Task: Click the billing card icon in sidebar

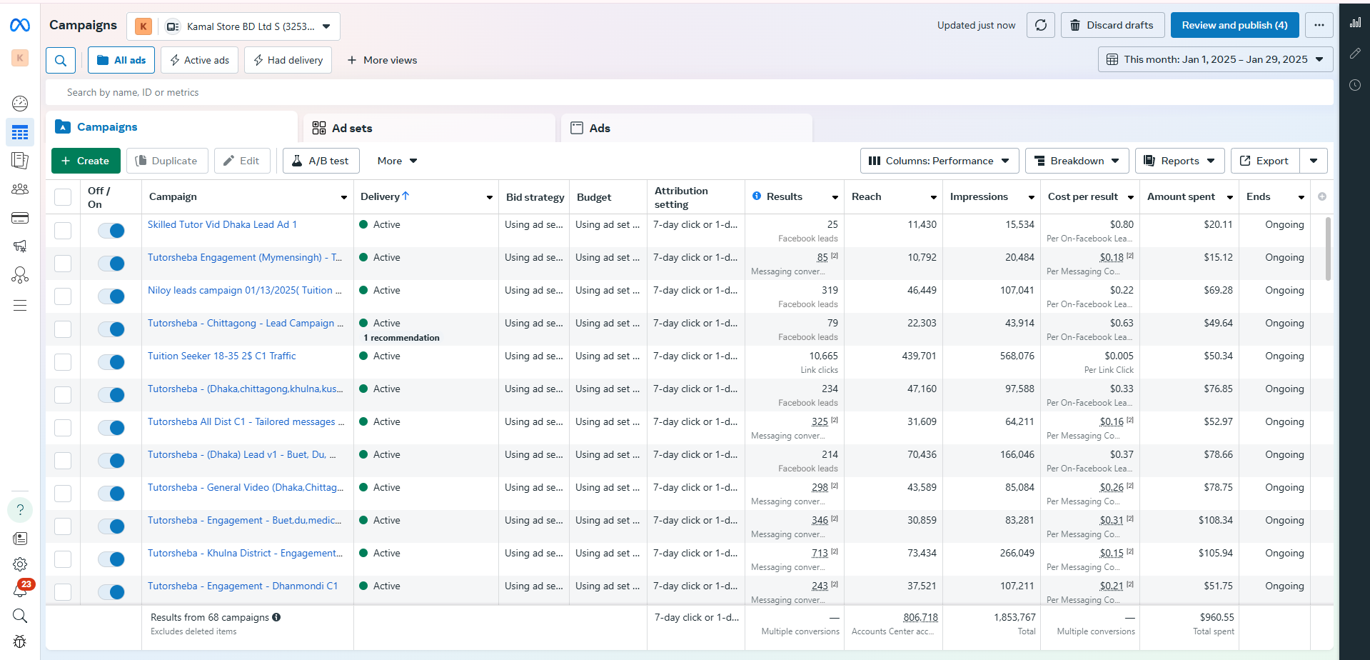Action: pos(20,218)
